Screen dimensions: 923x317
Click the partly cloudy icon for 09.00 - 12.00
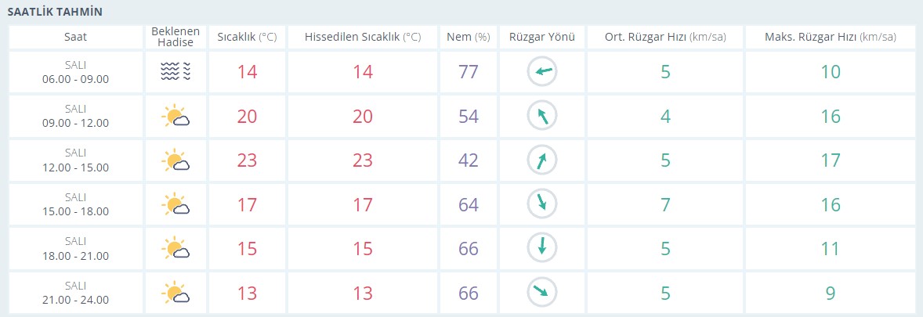(x=176, y=116)
